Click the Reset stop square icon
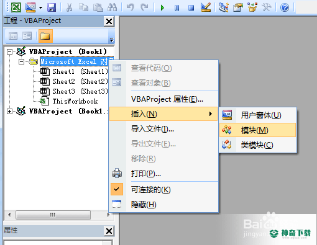This screenshot has height=245, width=317. pyautogui.click(x=191, y=8)
